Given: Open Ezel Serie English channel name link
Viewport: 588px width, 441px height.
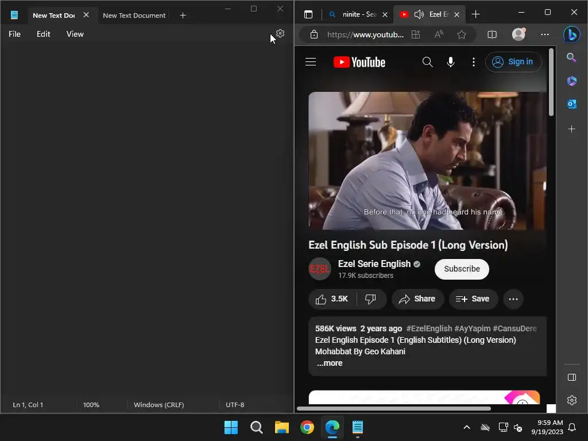Looking at the screenshot, I should pyautogui.click(x=374, y=264).
